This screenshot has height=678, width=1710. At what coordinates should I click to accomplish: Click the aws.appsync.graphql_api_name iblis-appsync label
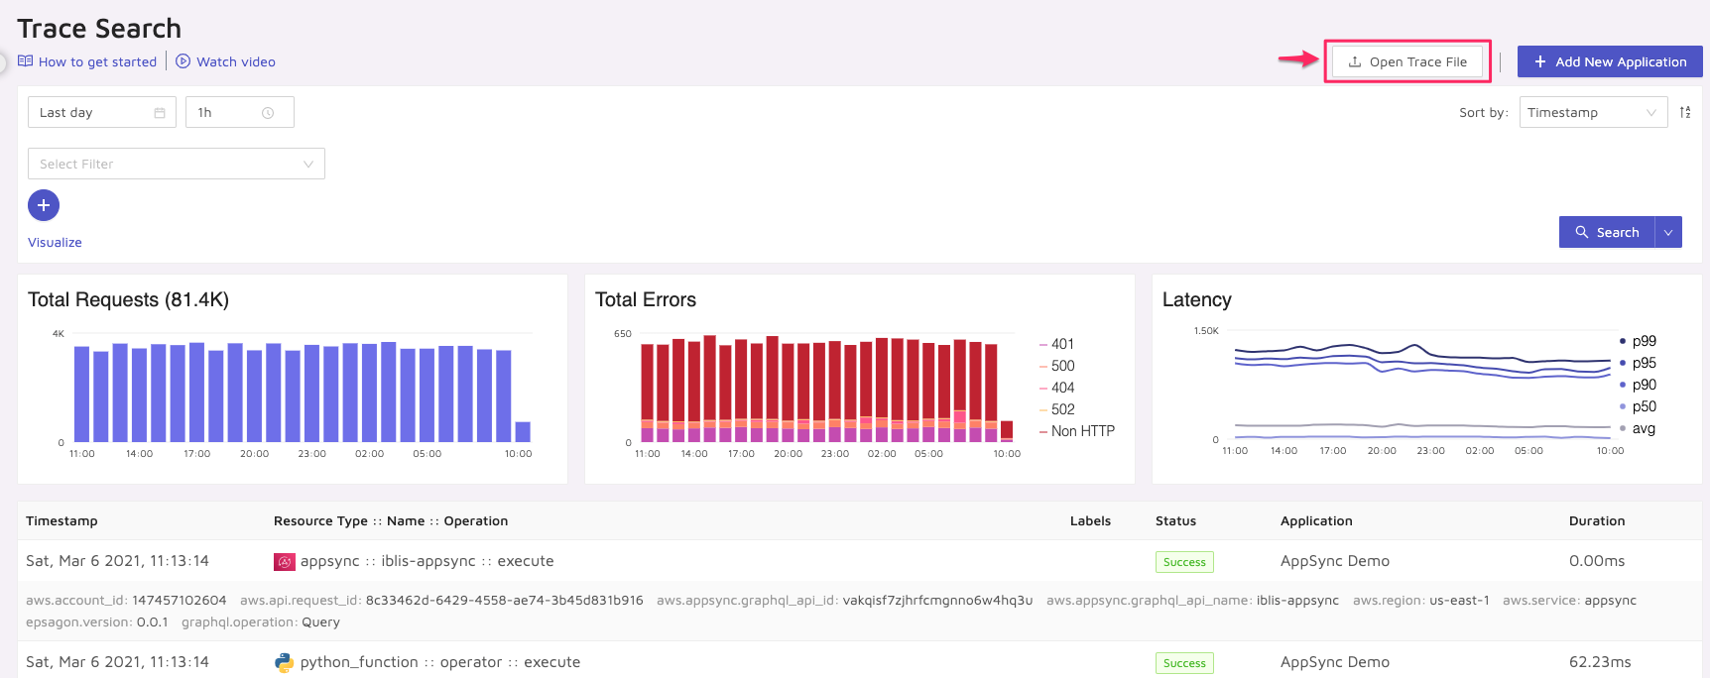[1192, 601]
